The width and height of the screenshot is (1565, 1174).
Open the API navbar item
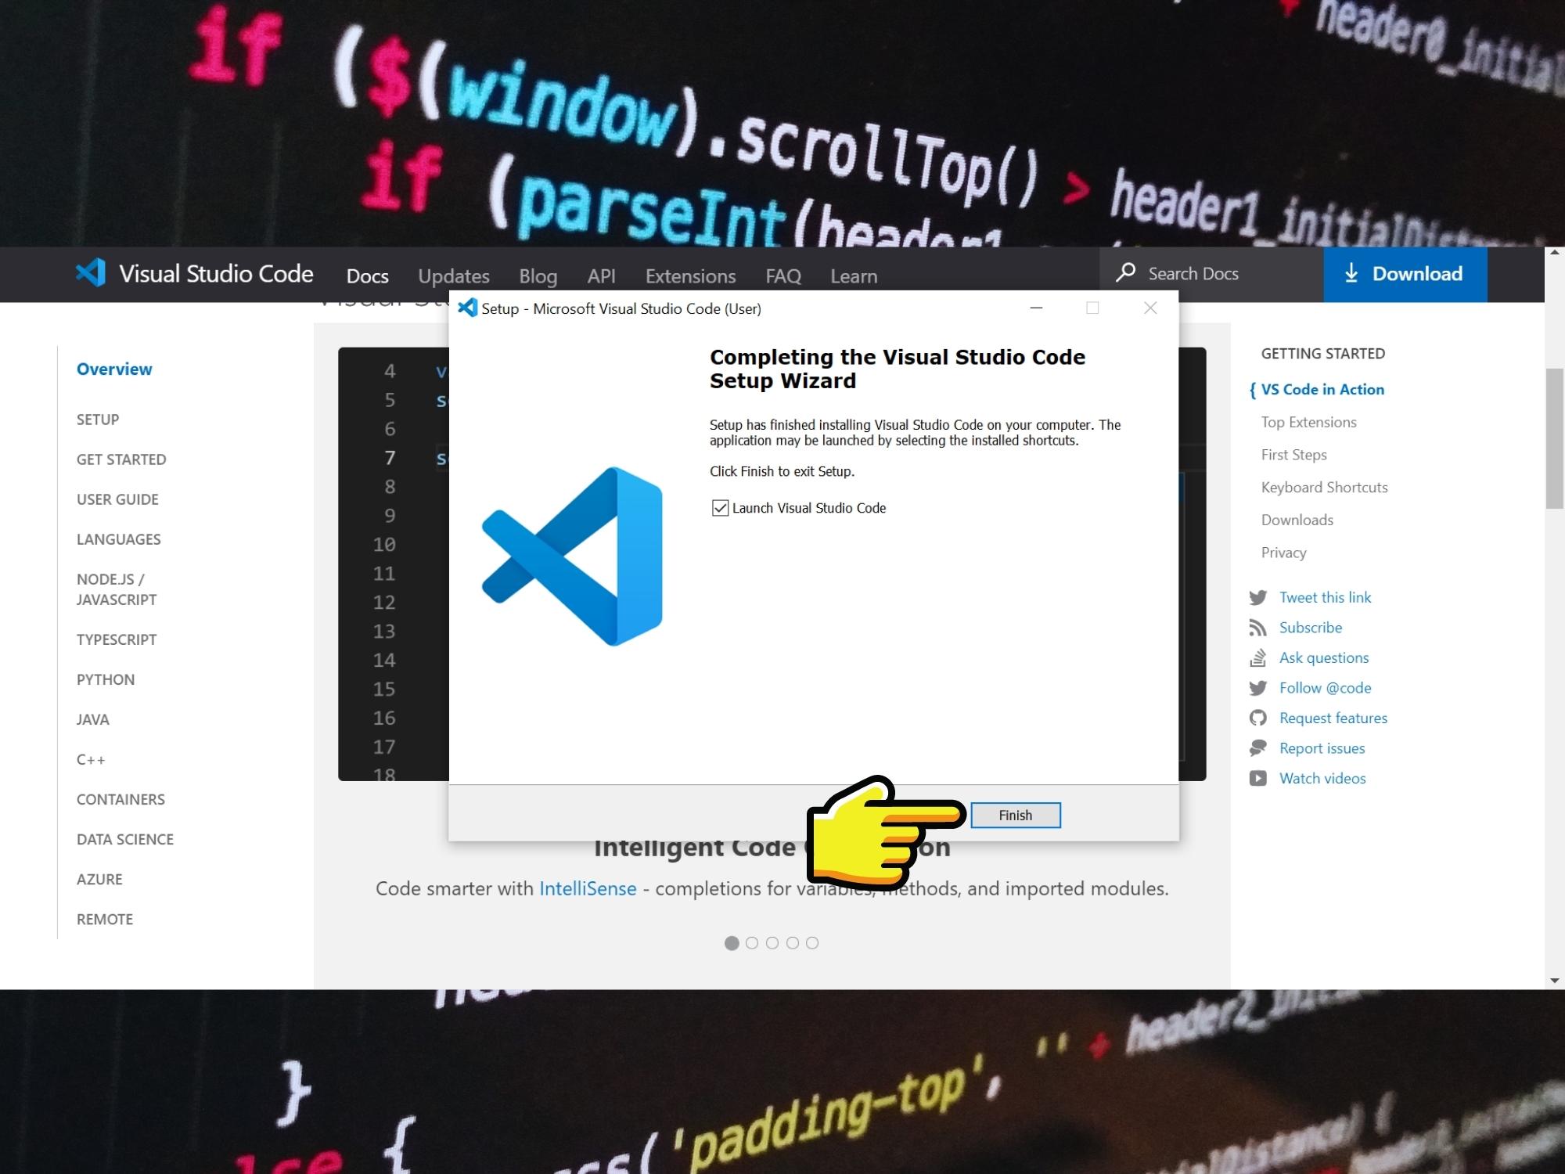point(601,275)
